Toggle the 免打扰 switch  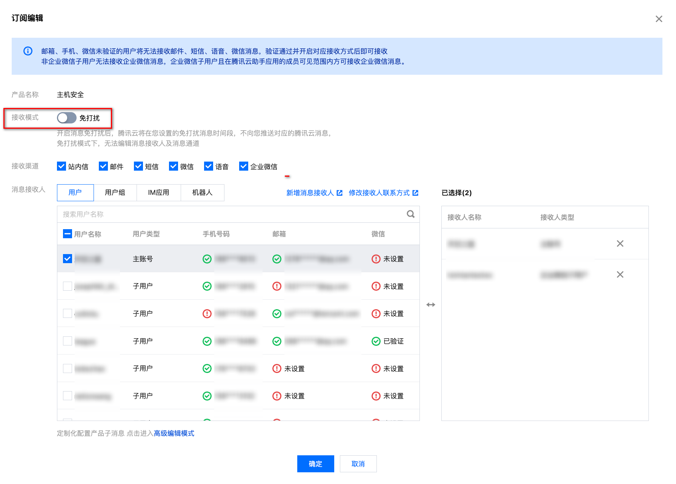click(x=67, y=118)
